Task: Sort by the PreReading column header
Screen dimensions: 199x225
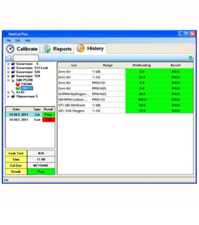Action: point(142,65)
